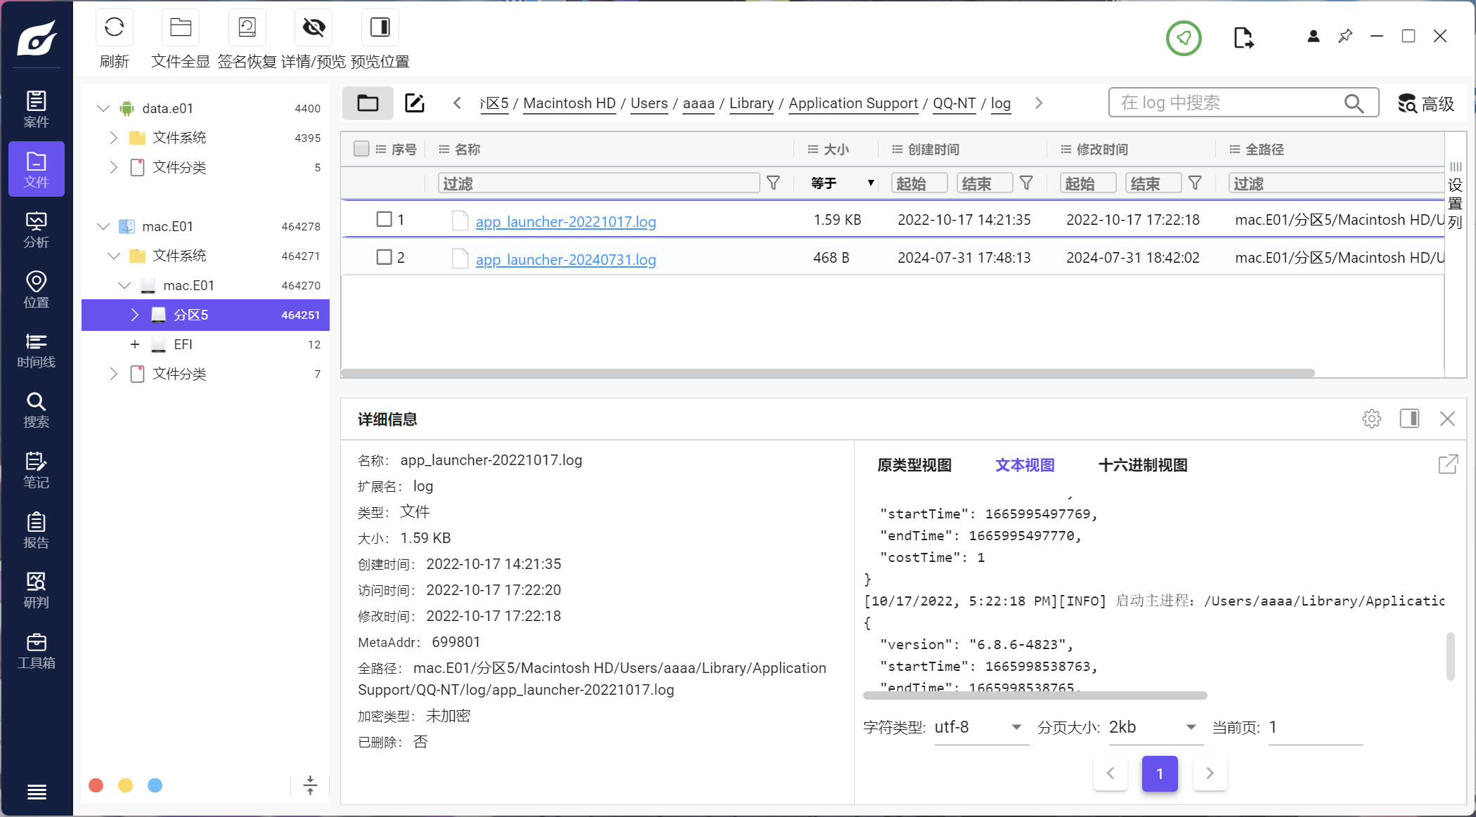Open the 搜索 sidebar section
Image resolution: width=1476 pixels, height=817 pixels.
point(37,410)
